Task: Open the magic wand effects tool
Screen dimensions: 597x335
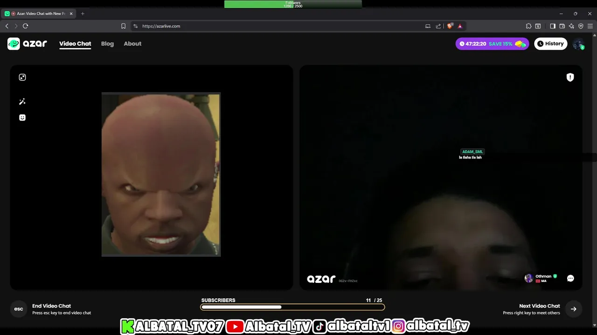Action: pyautogui.click(x=22, y=101)
